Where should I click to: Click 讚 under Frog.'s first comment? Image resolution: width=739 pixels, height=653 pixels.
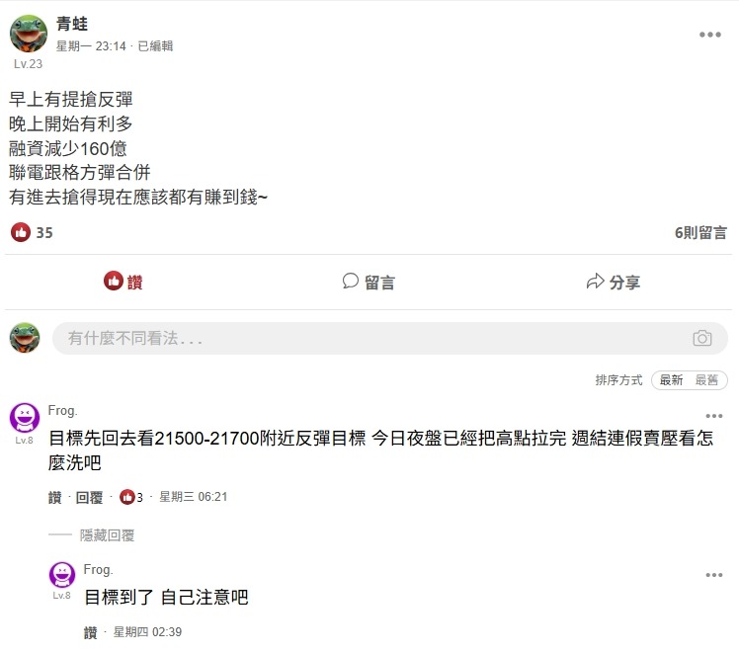coord(54,497)
